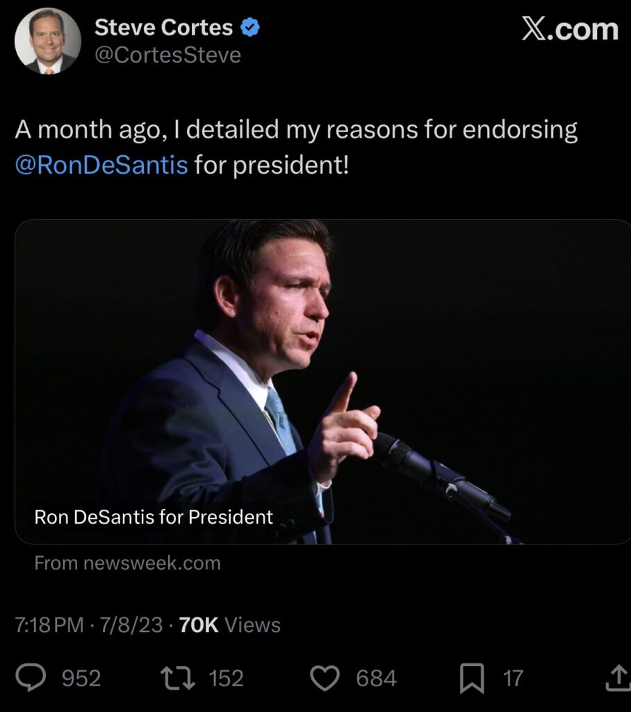The image size is (631, 712).
Task: Bookmark the tweet using the bookmark icon
Action: pos(472,678)
